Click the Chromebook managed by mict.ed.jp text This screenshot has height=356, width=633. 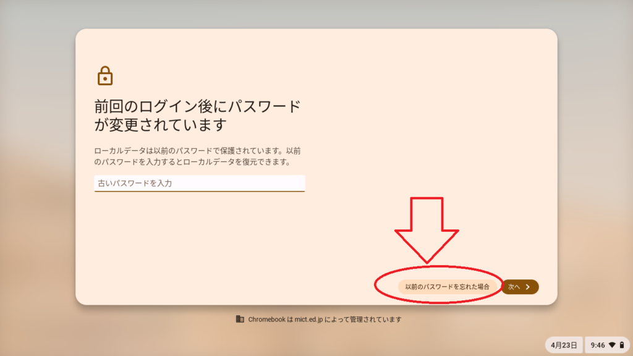tap(325, 320)
